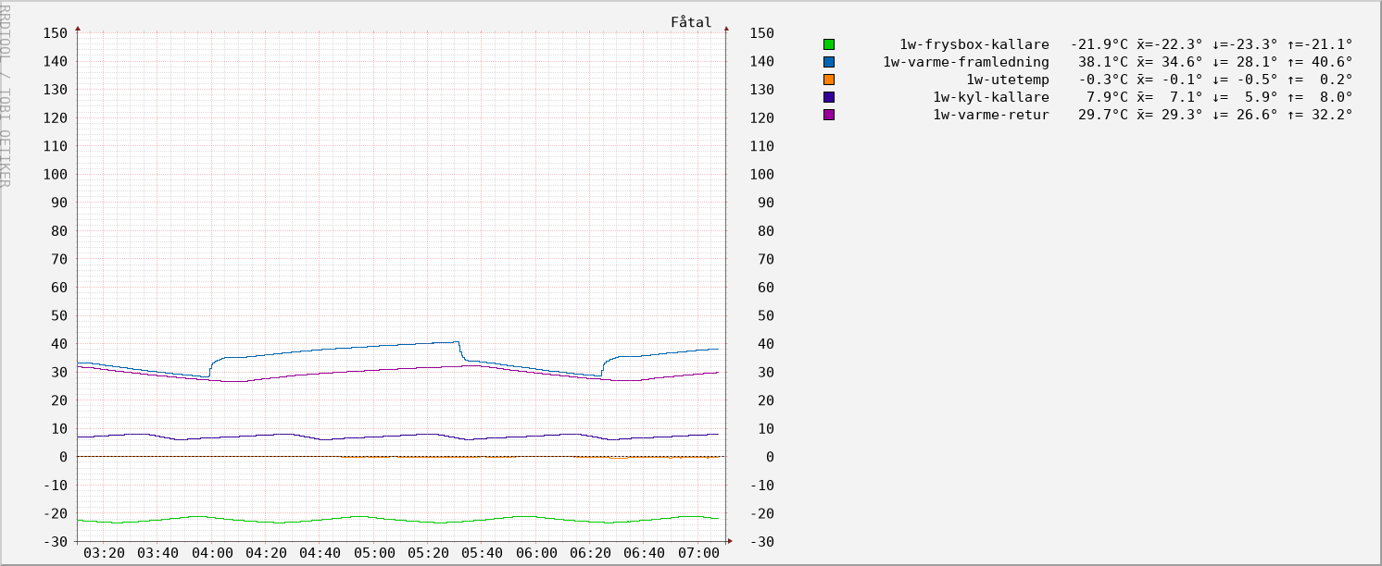The width and height of the screenshot is (1382, 566).
Task: Select the 1w-varme-retur legend label
Action: coord(990,115)
